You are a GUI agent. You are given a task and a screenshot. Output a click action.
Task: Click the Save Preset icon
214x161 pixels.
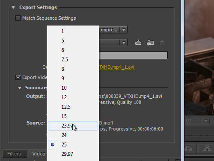pyautogui.click(x=138, y=43)
